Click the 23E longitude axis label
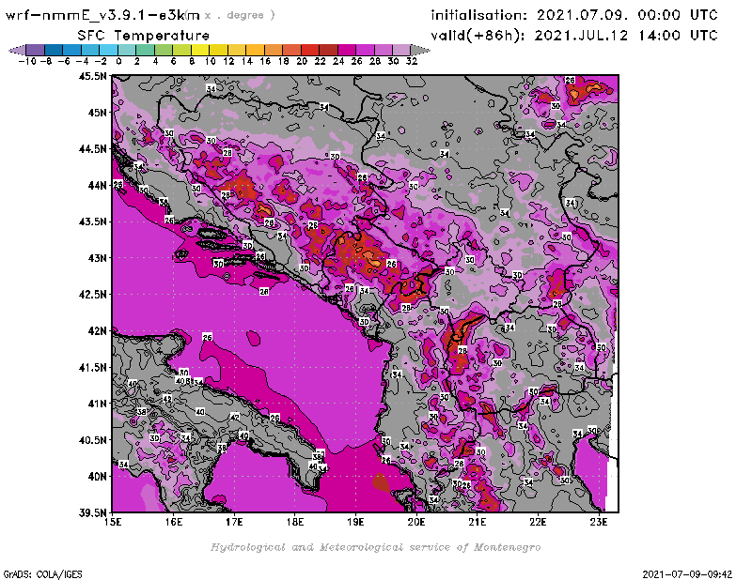Viewport: 752px width, 580px height. (x=599, y=522)
